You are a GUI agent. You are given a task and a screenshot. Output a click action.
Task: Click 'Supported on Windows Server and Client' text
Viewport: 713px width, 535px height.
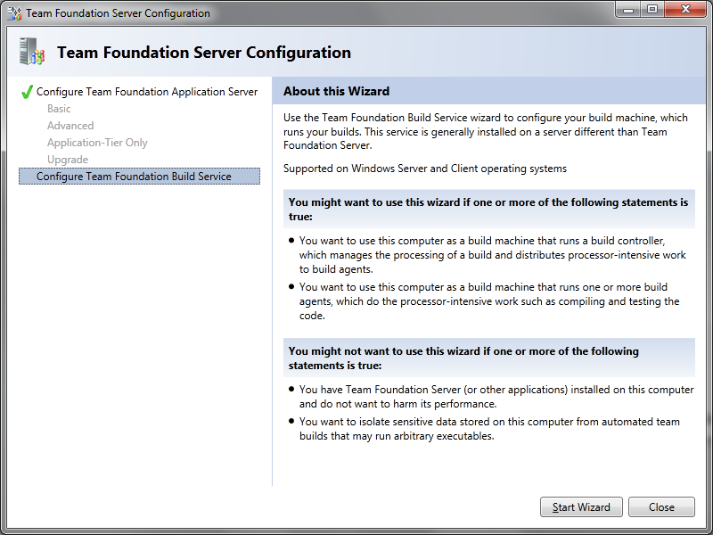pyautogui.click(x=425, y=169)
